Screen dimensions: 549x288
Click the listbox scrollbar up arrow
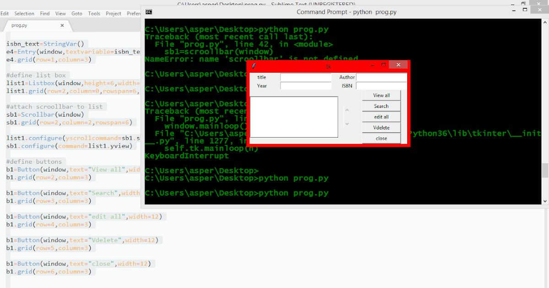click(347, 110)
